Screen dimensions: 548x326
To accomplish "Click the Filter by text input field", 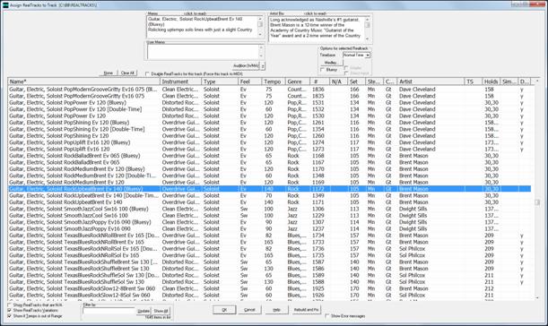I will coord(109,311).
